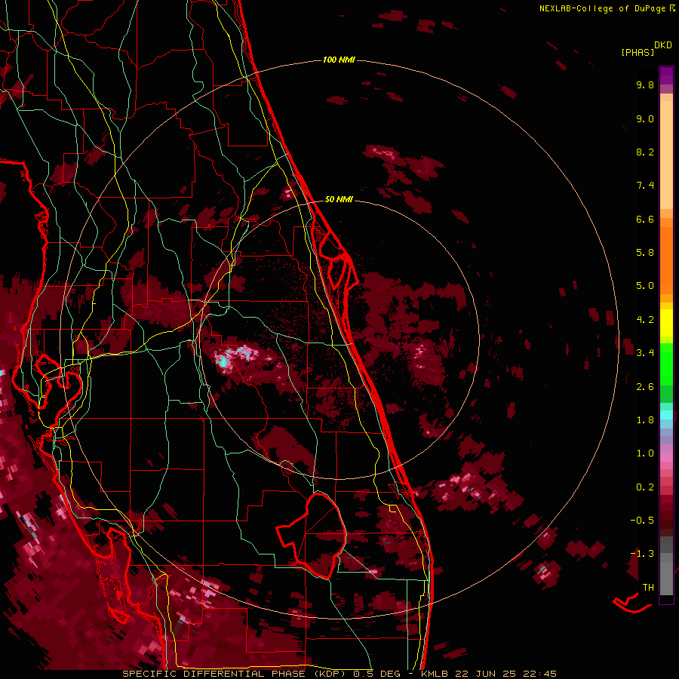Click the [PHAS] label near the legend
679x679 pixels.
pos(638,52)
